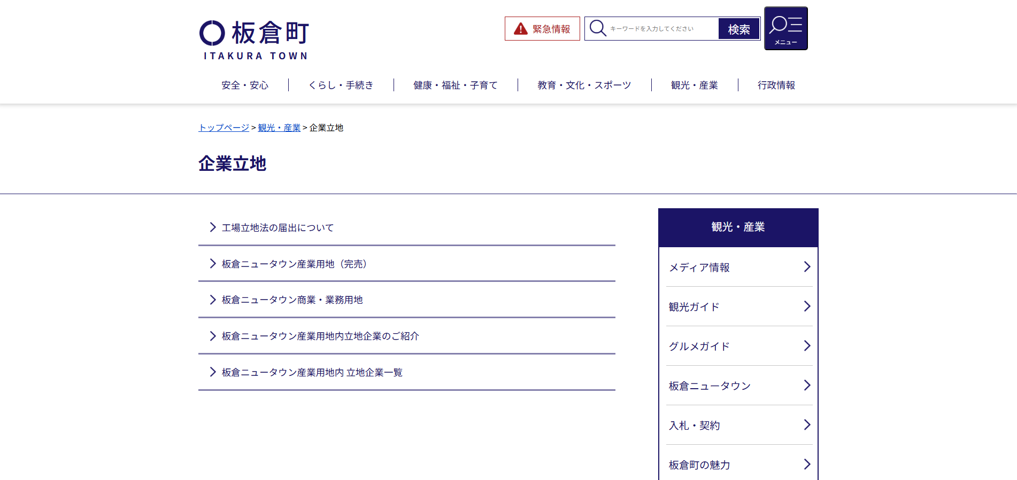Open the メニュー menu button

pos(785,28)
